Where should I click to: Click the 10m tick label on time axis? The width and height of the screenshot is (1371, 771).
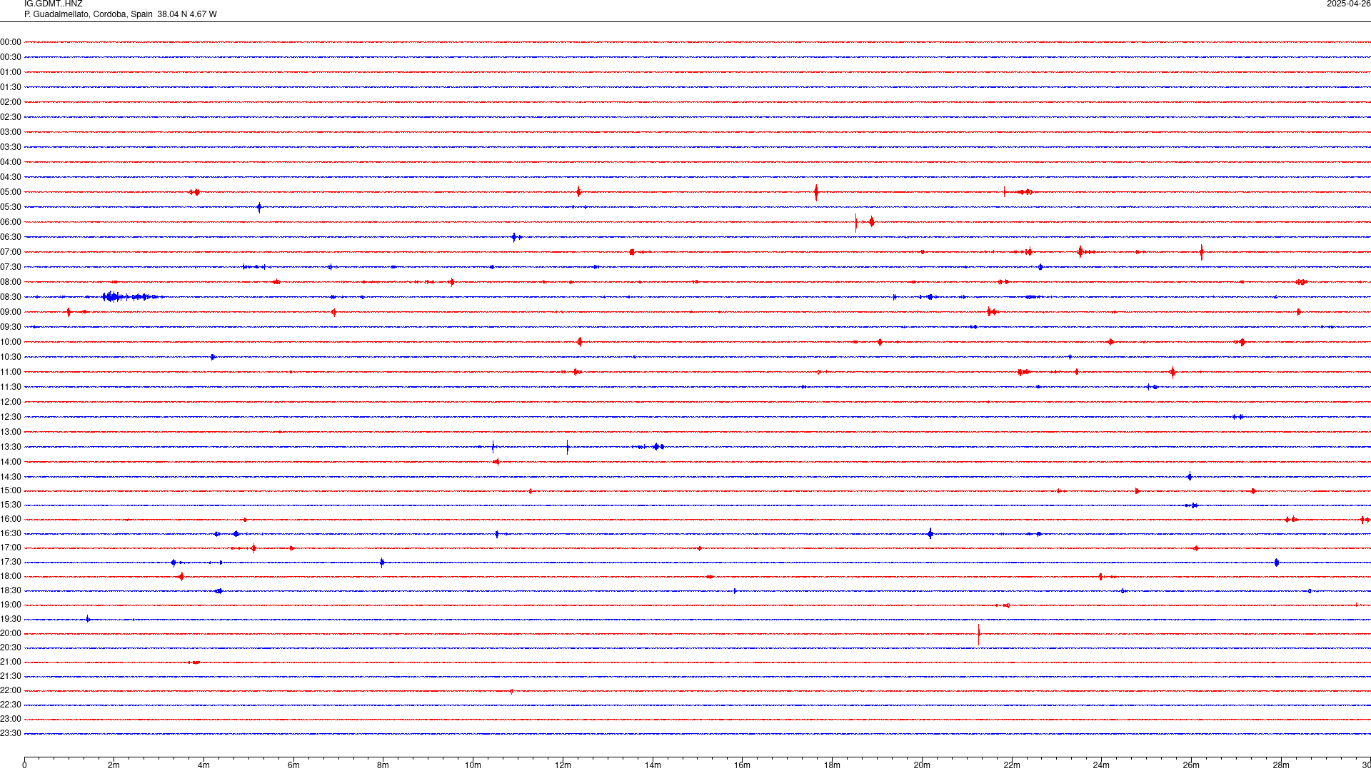[473, 765]
